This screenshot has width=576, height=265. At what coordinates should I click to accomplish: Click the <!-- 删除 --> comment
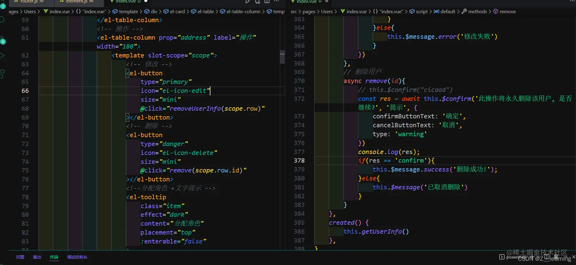[149, 126]
